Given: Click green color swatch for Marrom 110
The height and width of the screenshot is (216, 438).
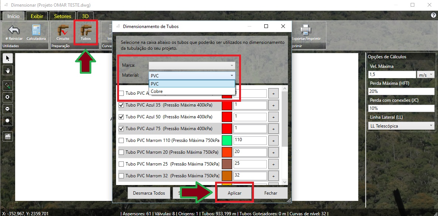Looking at the screenshot, I should click(227, 140).
